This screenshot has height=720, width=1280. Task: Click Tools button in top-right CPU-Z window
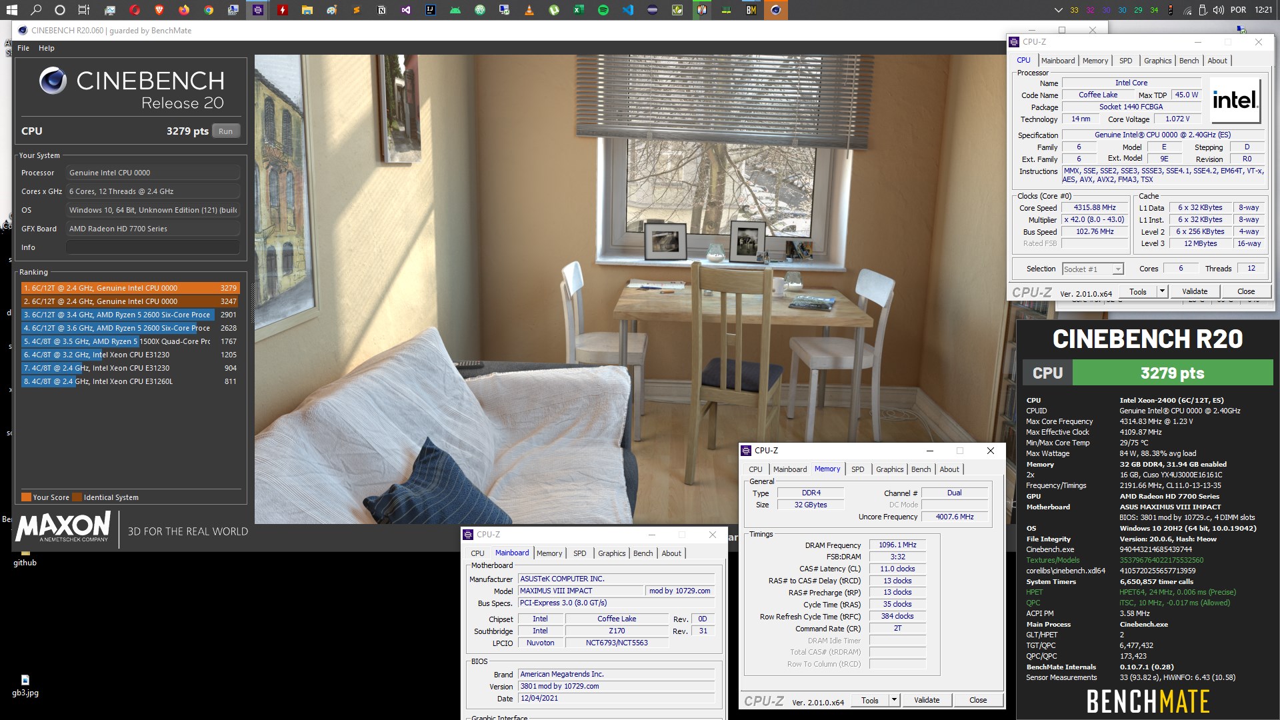tap(1138, 291)
